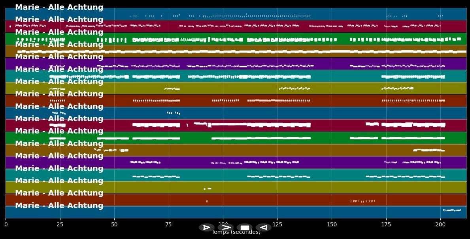Click the left-pointing triangle rewind button

[263, 228]
